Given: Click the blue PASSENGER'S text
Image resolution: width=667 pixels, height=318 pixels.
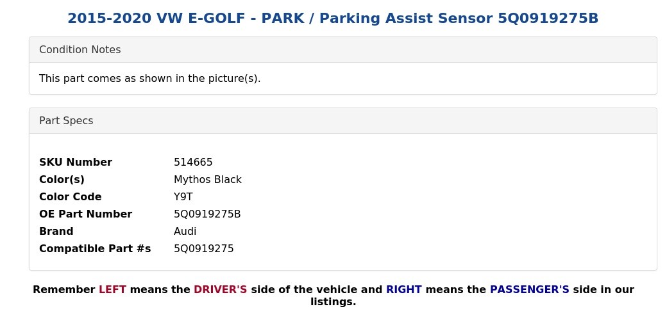Looking at the screenshot, I should click(530, 290).
